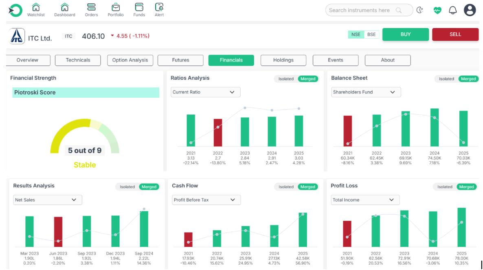Switch to the Technicals tab

78,60
